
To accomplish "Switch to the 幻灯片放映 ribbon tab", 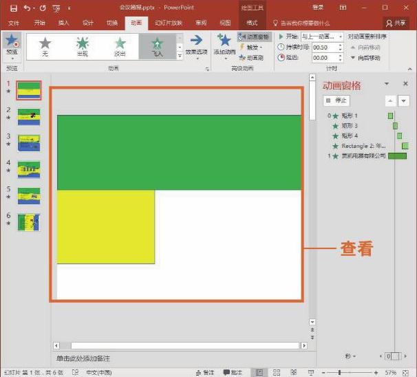I will point(169,23).
